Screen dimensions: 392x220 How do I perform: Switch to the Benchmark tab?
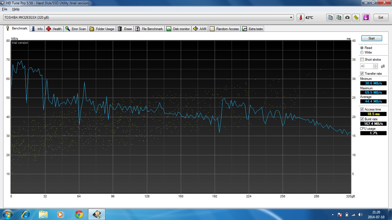coord(17,29)
